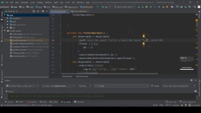This screenshot has height=113, width=201.
Task: Click the Favorites star icon on left strip
Action: (2, 97)
